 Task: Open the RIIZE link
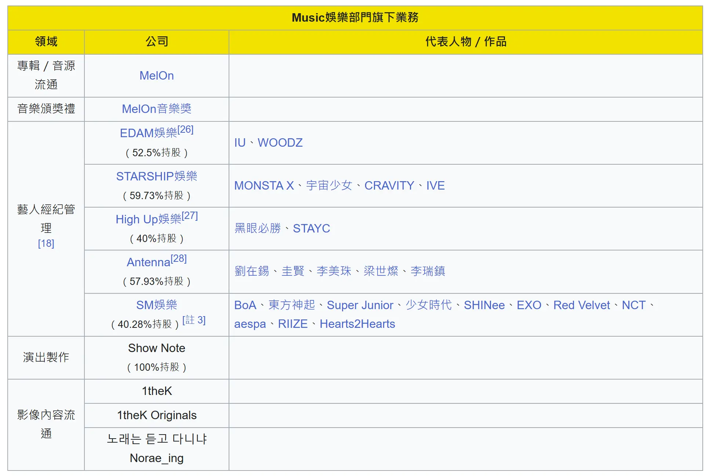click(x=293, y=324)
